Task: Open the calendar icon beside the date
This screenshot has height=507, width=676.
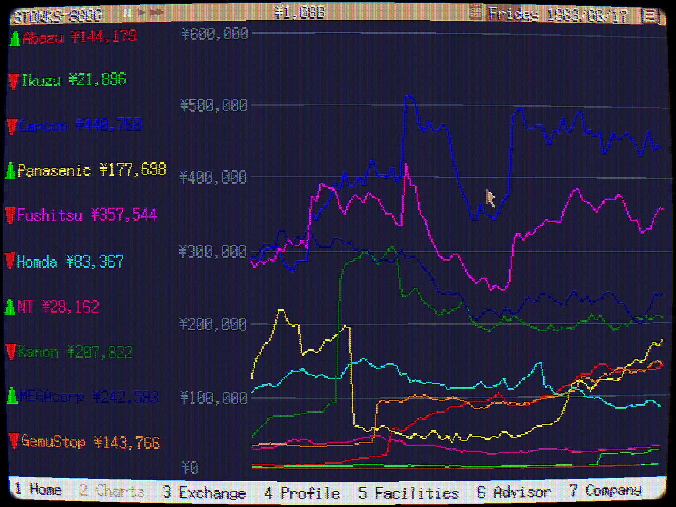Action: 476,13
